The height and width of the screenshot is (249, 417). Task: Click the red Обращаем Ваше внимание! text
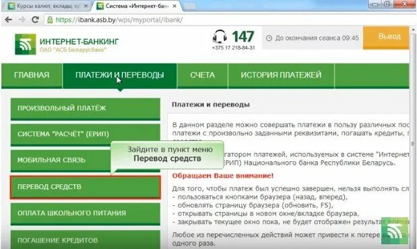coord(222,175)
